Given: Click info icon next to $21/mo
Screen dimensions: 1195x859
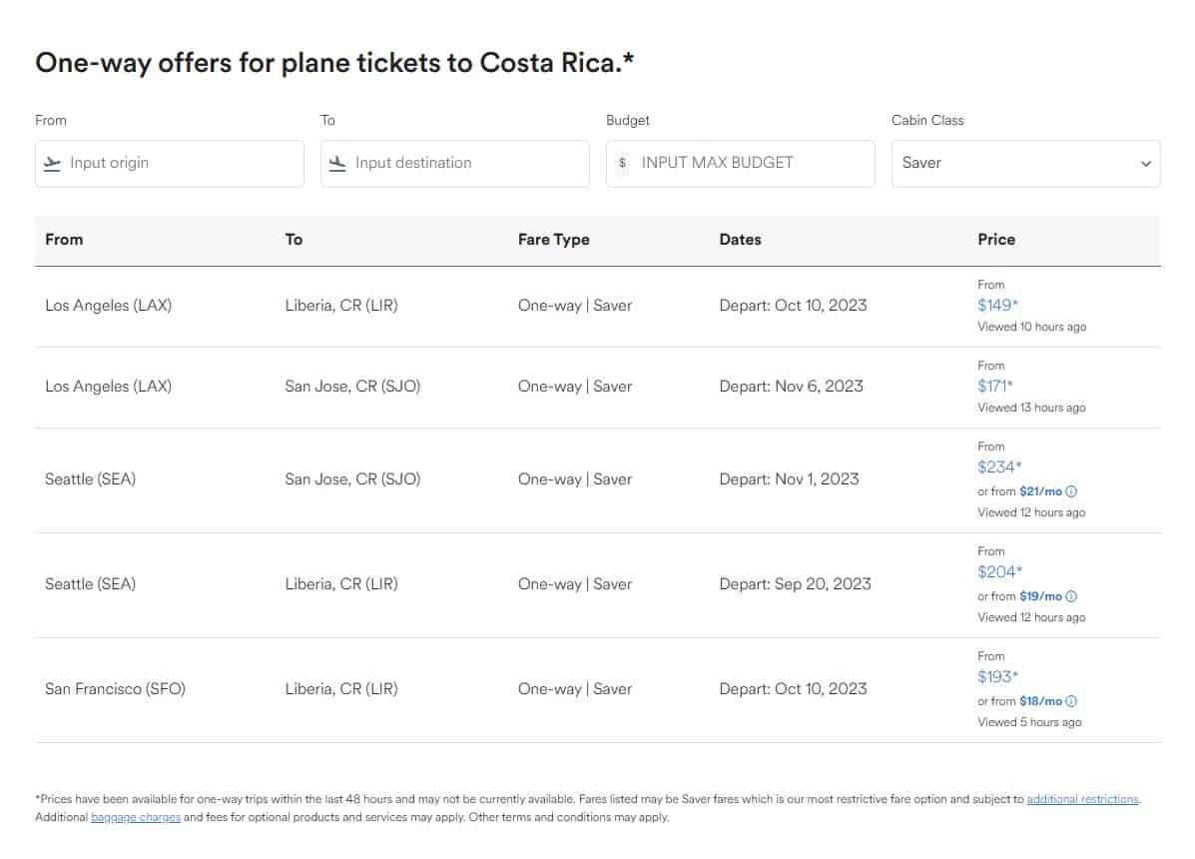Looking at the screenshot, I should point(1071,491).
